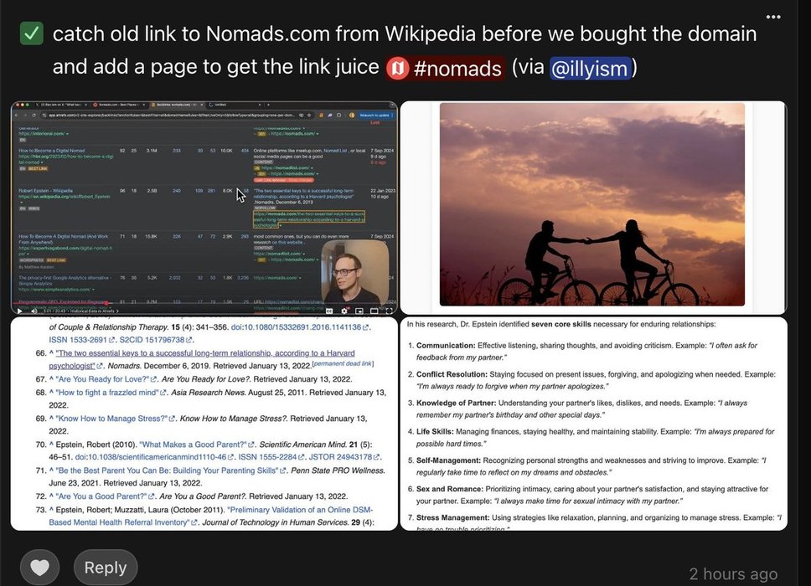Open the seven core skills screenshot
811x586 pixels.
tap(593, 424)
